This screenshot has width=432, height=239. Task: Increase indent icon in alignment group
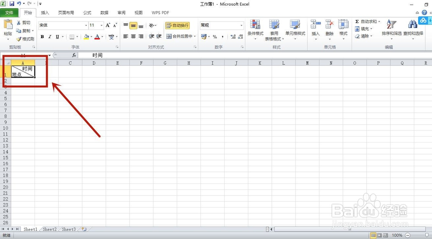(159, 36)
